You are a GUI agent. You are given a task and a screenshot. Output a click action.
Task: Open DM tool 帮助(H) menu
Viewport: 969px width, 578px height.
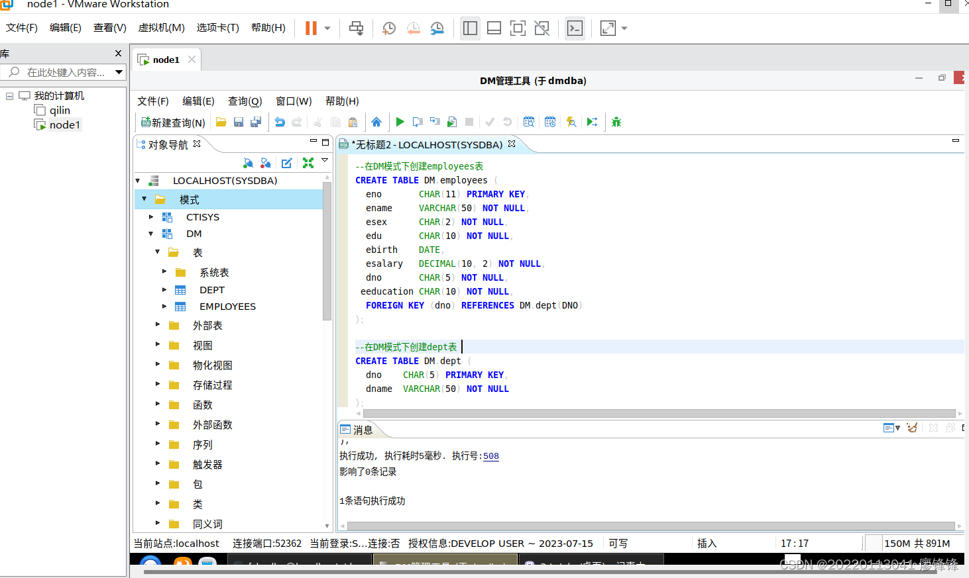click(342, 101)
